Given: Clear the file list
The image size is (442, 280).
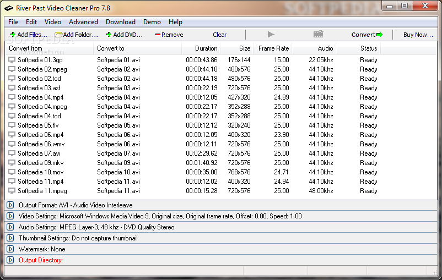Looking at the screenshot, I should click(x=219, y=35).
